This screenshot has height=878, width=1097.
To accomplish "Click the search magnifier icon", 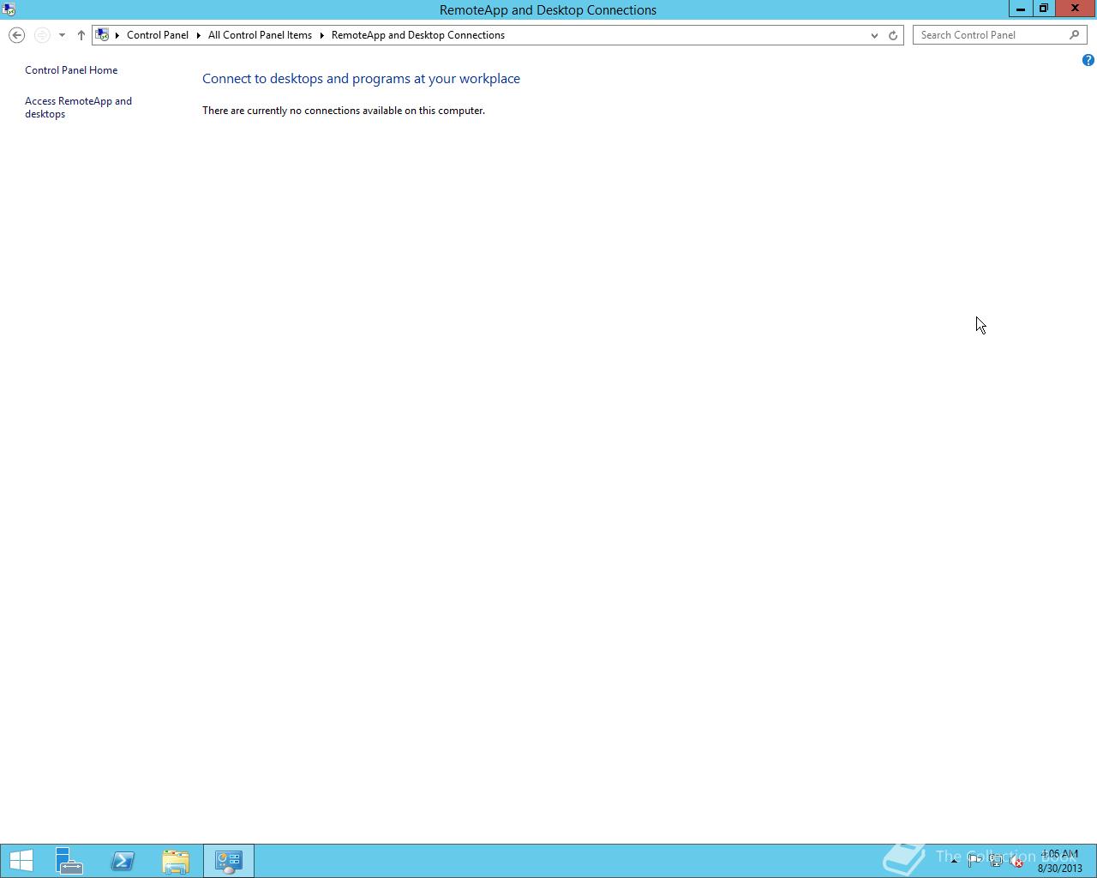I will [x=1075, y=35].
